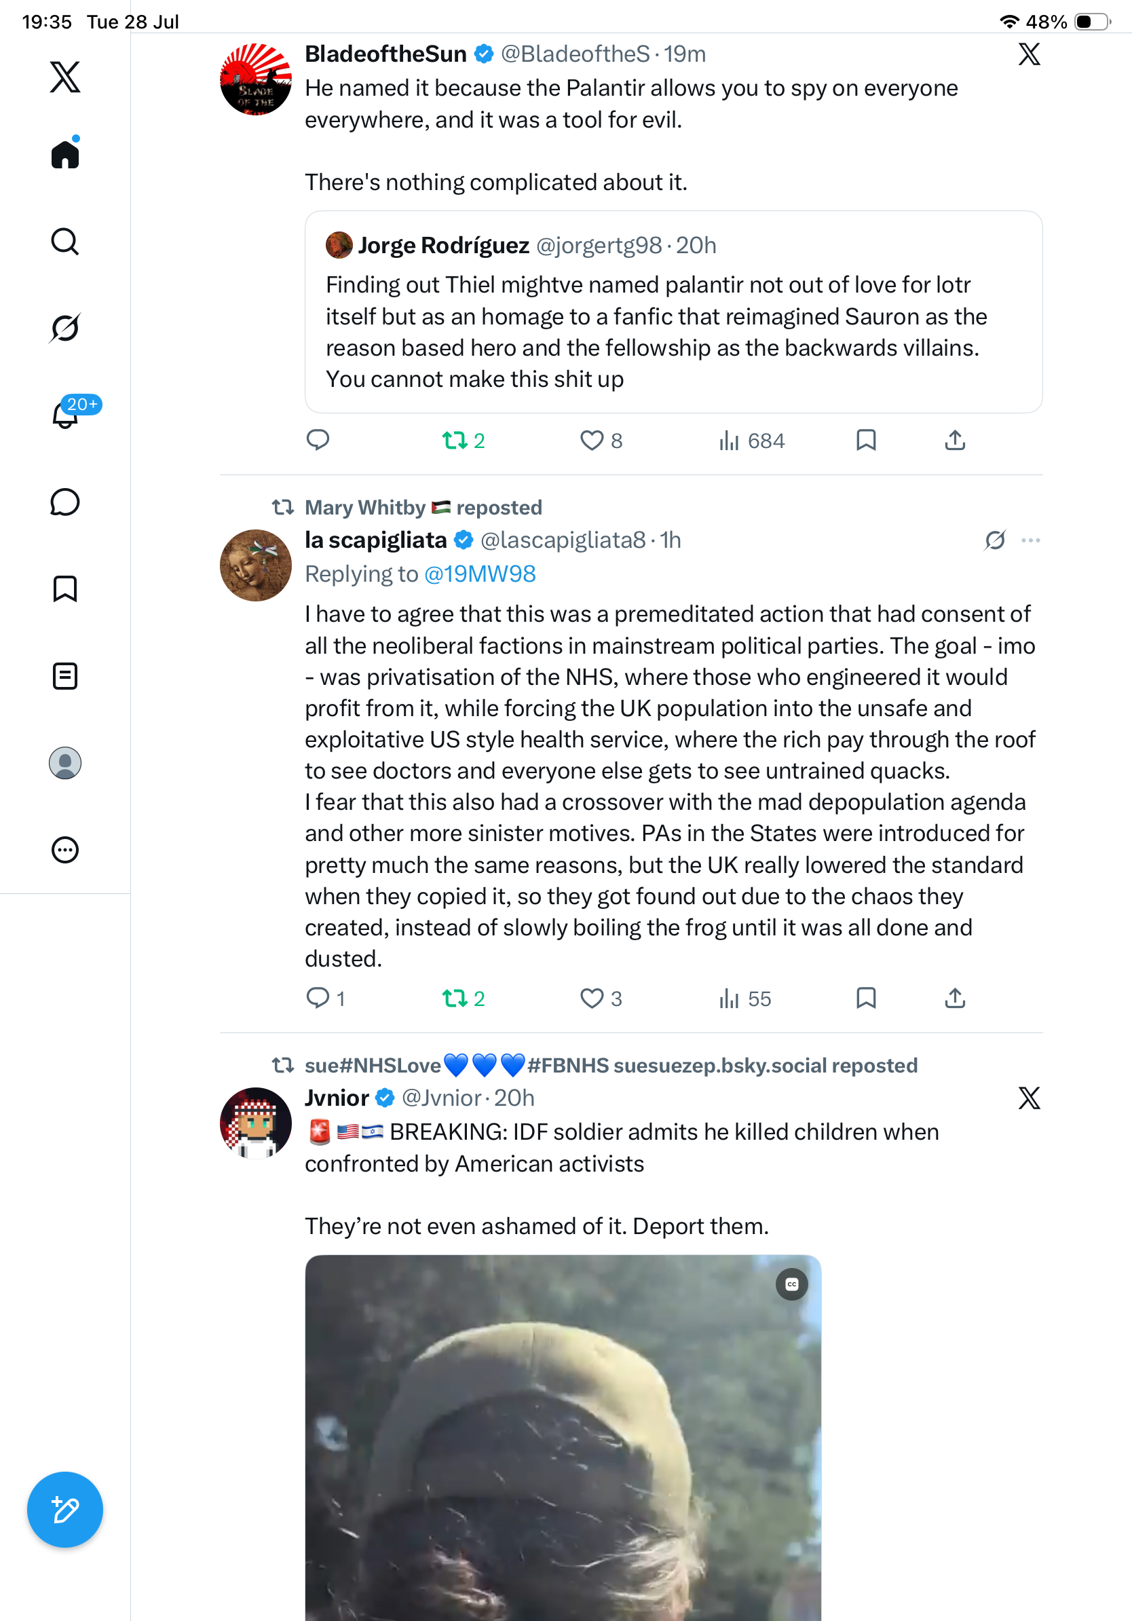Open Messages chat icon in sidebar
This screenshot has height=1621, width=1132.
click(x=65, y=503)
